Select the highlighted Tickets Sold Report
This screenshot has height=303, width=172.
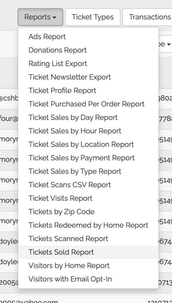click(88, 252)
